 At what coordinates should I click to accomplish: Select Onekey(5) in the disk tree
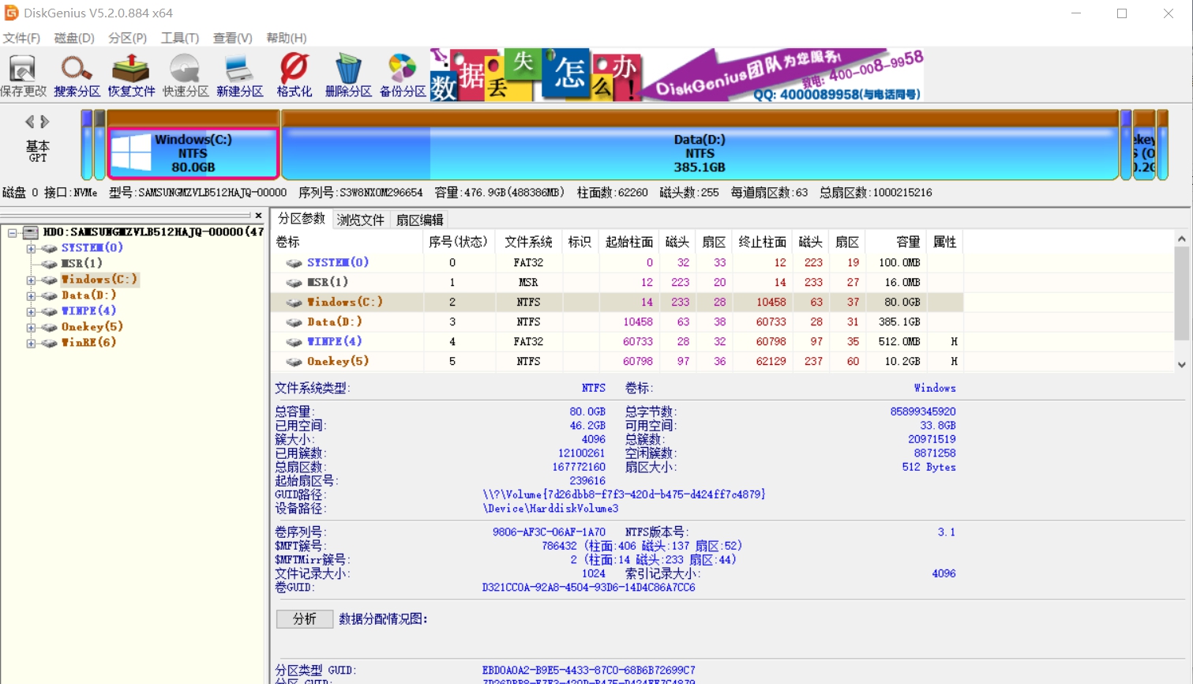pyautogui.click(x=92, y=327)
